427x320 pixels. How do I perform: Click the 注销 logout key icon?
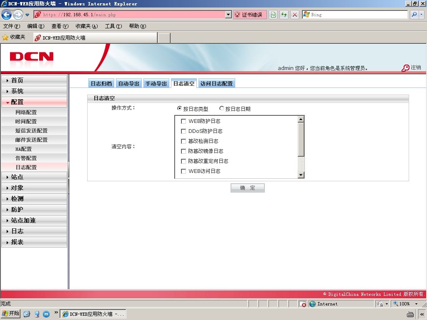405,68
